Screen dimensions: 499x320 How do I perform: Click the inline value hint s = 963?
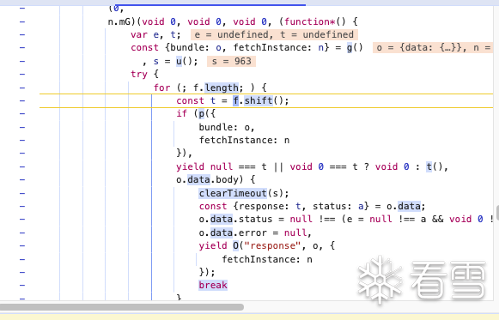point(231,61)
